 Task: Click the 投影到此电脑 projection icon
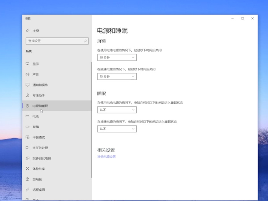[28, 158]
